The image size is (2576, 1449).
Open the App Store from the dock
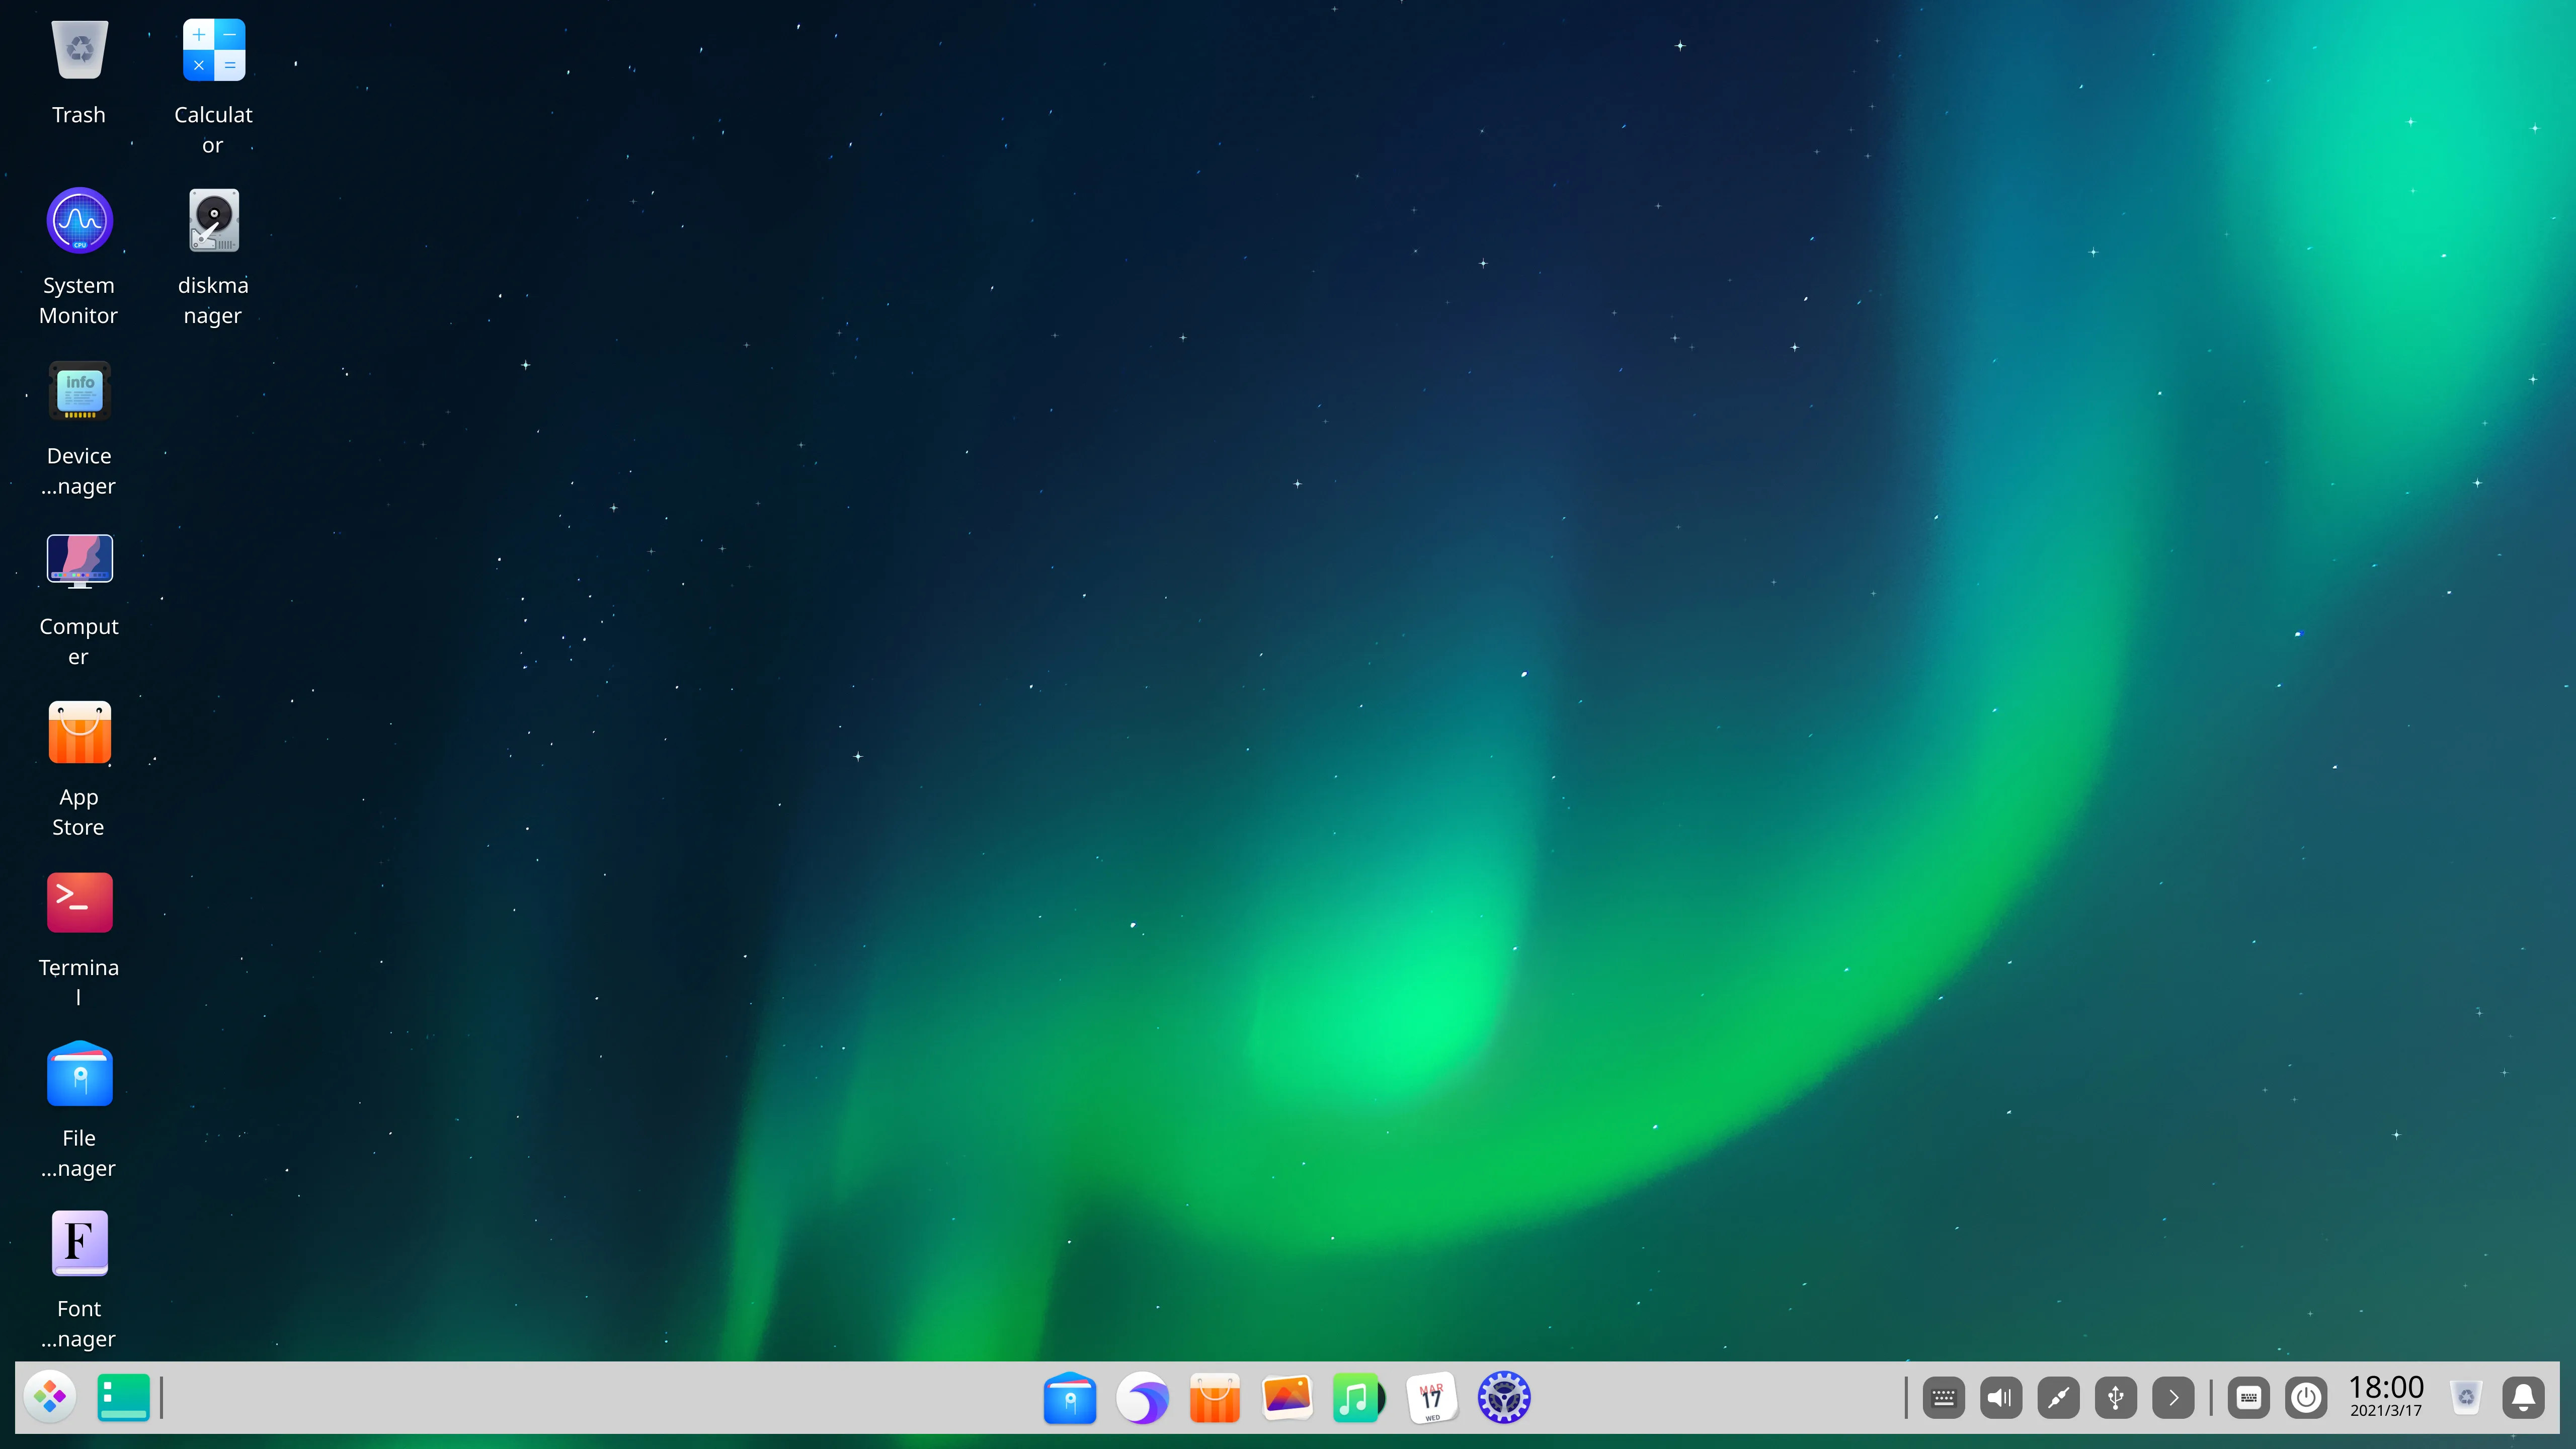pos(1214,1397)
